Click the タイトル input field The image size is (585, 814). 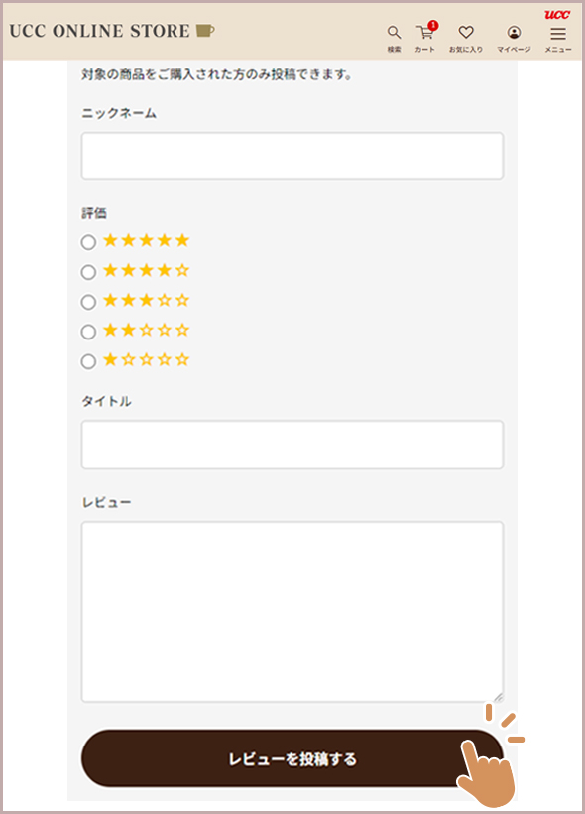[x=292, y=445]
